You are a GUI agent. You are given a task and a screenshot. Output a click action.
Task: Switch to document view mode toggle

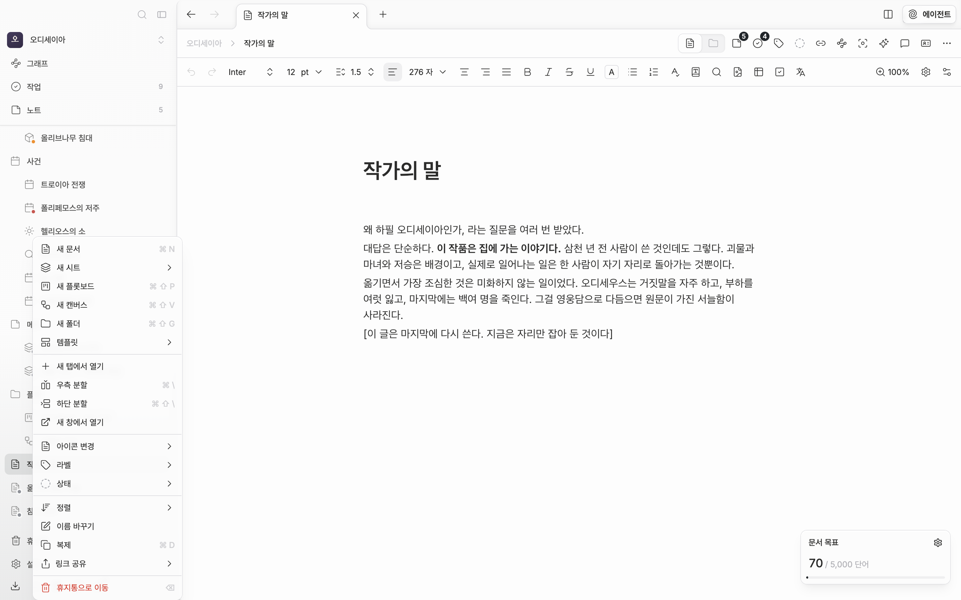(690, 43)
